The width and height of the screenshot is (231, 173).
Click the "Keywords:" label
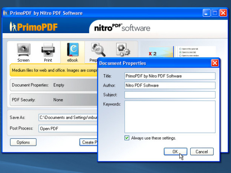click(x=112, y=104)
